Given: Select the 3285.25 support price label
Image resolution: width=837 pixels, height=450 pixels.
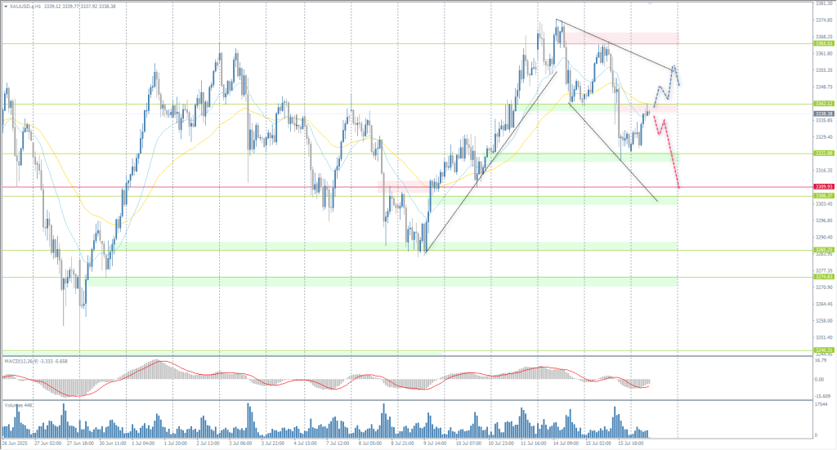Looking at the screenshot, I should click(823, 250).
